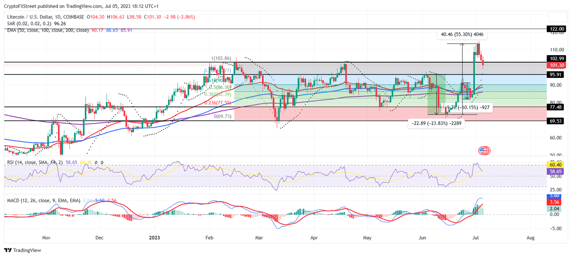Click the Litecoin / U.S. Dollar symbol title
The width and height of the screenshot is (572, 257).
pos(28,16)
